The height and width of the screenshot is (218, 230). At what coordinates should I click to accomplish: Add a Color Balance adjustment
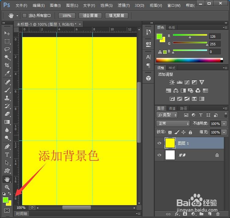coord(176,91)
